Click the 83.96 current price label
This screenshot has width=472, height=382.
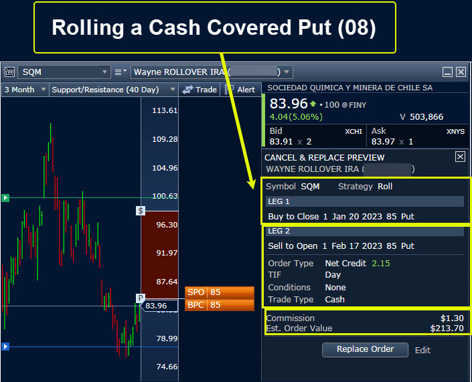(160, 306)
